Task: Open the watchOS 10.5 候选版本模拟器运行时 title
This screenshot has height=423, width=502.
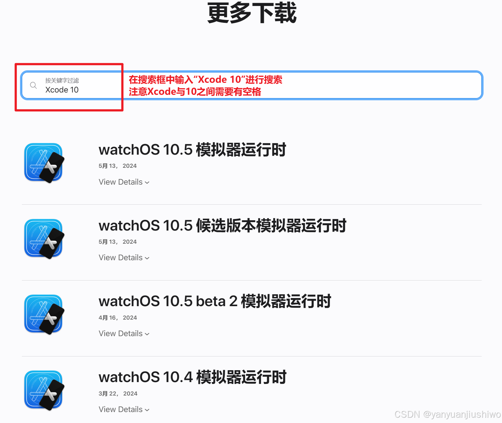Action: point(222,226)
